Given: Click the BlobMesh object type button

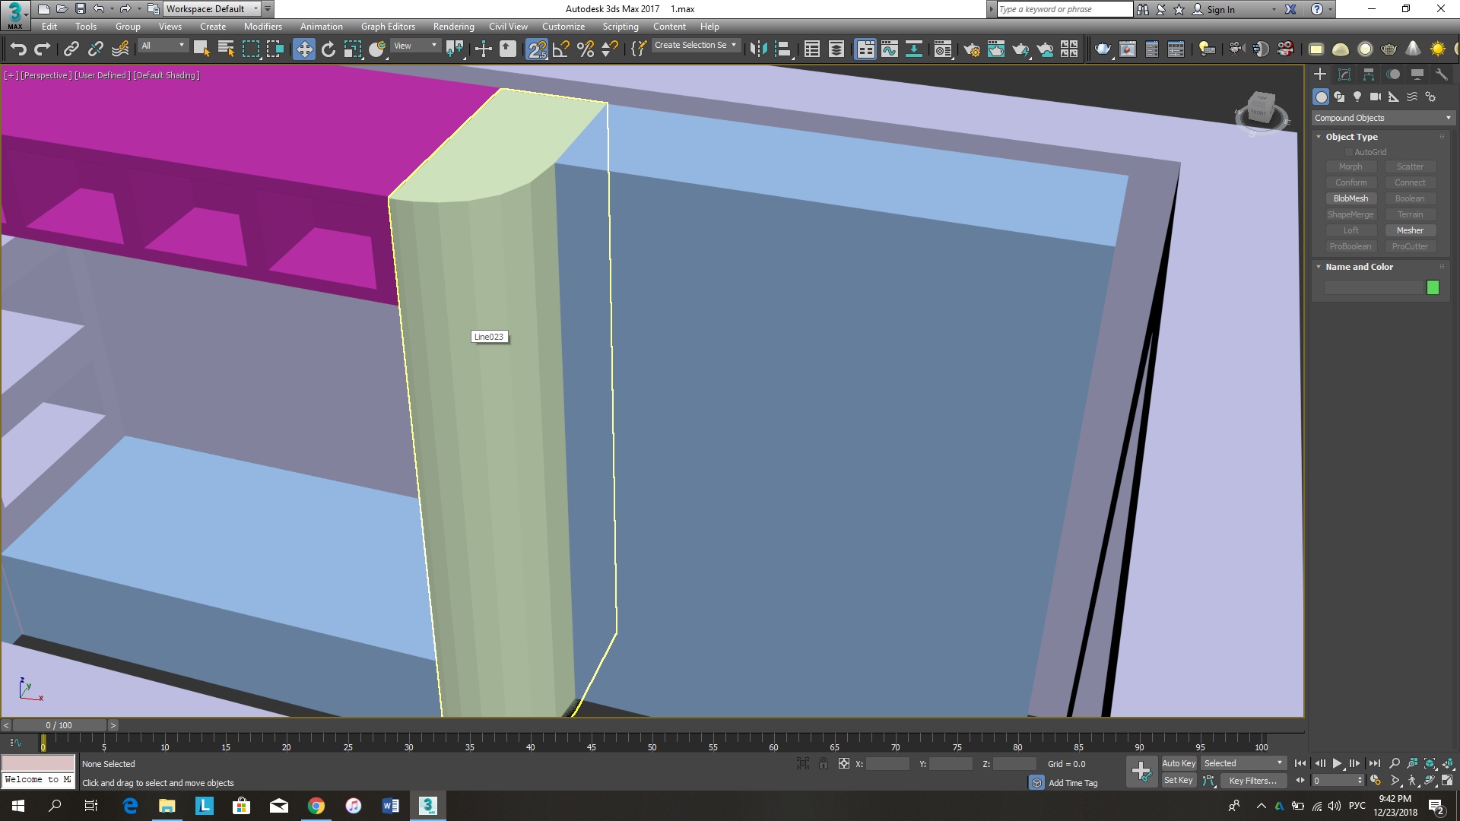Looking at the screenshot, I should pyautogui.click(x=1350, y=198).
